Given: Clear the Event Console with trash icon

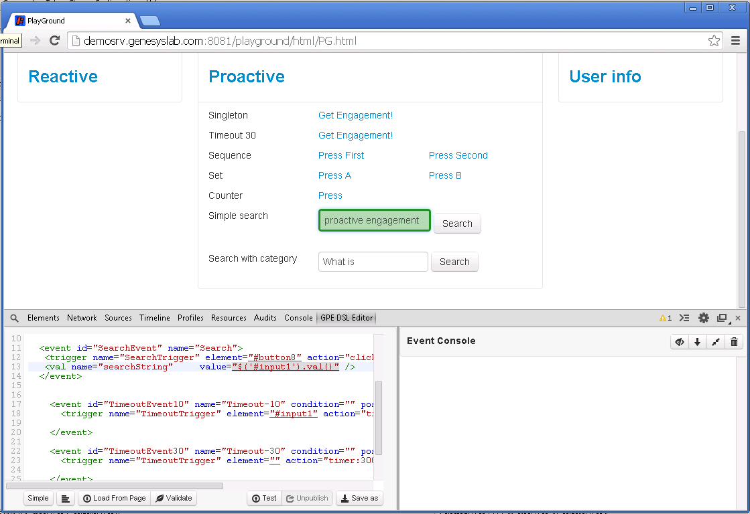Looking at the screenshot, I should pos(734,341).
